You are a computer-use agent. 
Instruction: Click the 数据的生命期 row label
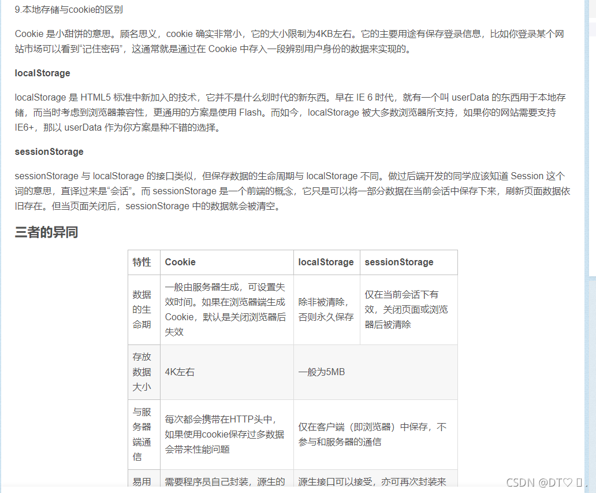coord(143,310)
